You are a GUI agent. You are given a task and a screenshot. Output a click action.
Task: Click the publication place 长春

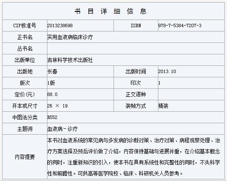click(53, 71)
